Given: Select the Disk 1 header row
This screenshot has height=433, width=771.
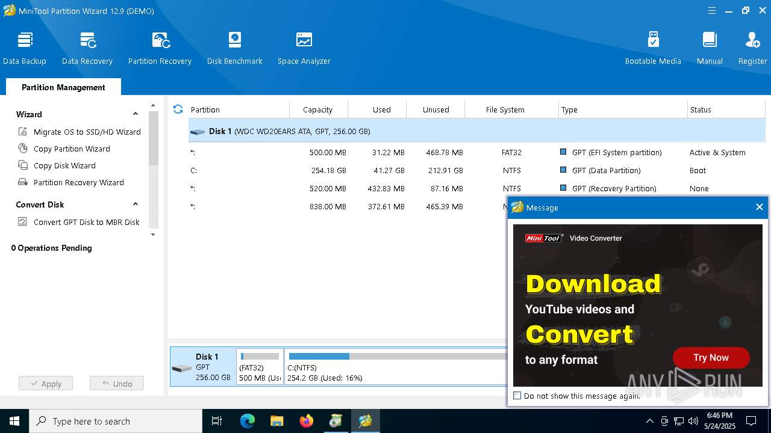Looking at the screenshot, I should click(x=477, y=131).
